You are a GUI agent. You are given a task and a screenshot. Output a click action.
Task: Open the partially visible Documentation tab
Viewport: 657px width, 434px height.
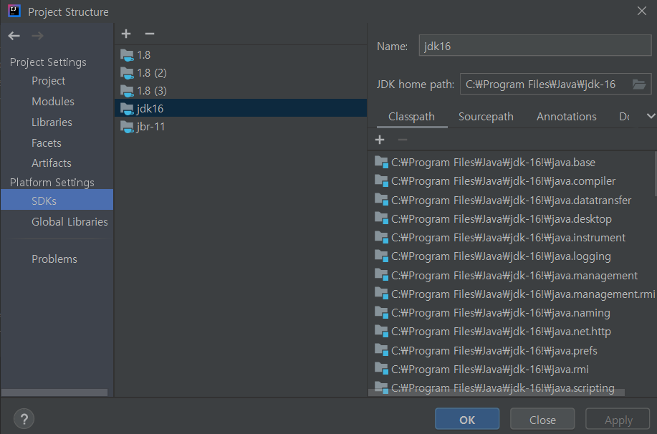click(x=624, y=117)
